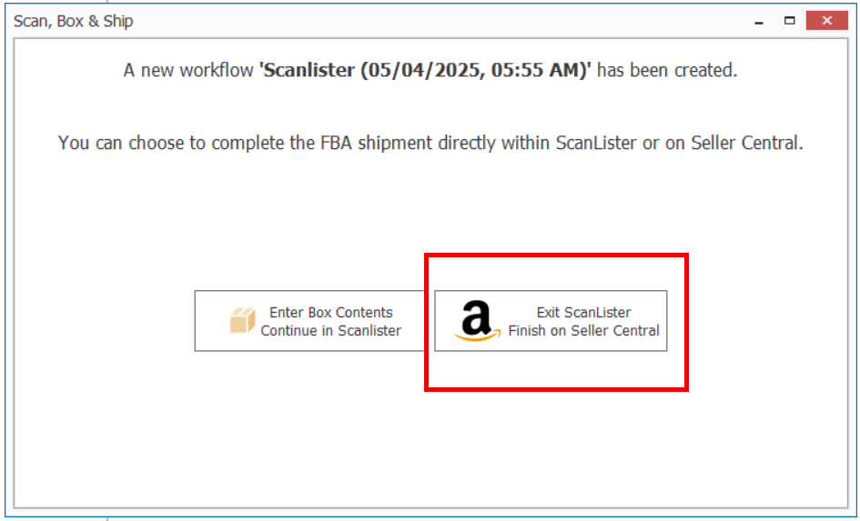Select Exit ScanLister button
This screenshot has height=521, width=860.
(551, 321)
